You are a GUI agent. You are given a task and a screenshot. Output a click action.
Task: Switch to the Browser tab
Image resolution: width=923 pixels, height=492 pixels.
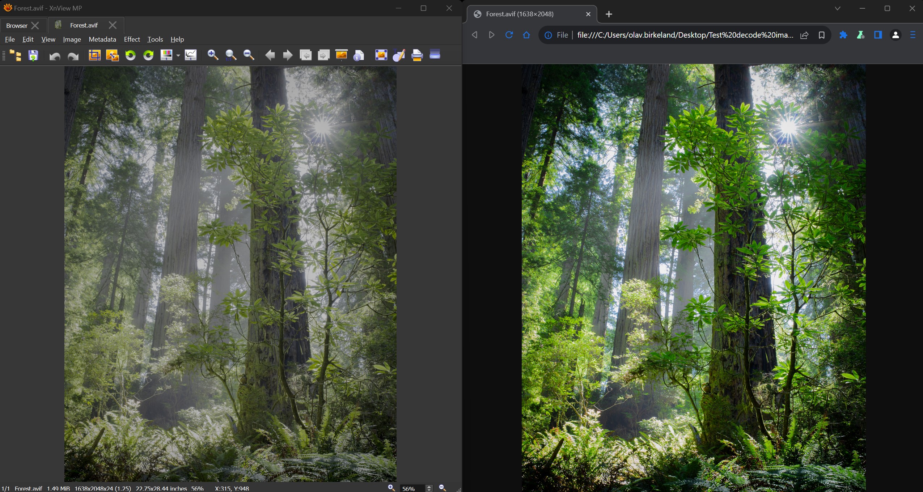pos(17,25)
